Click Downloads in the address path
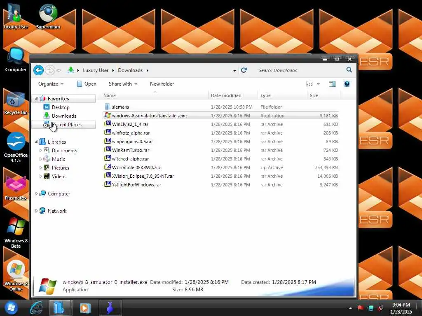 click(130, 70)
